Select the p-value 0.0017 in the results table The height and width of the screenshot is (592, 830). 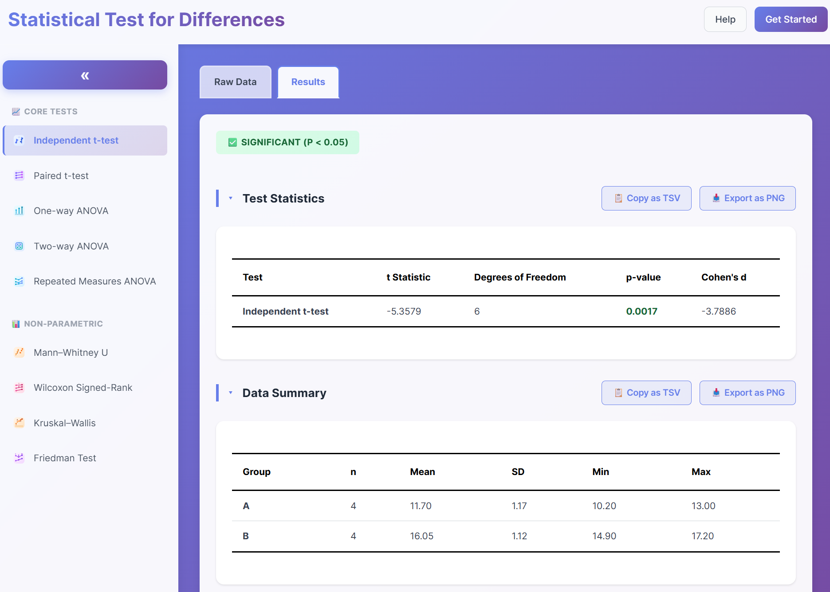(641, 311)
